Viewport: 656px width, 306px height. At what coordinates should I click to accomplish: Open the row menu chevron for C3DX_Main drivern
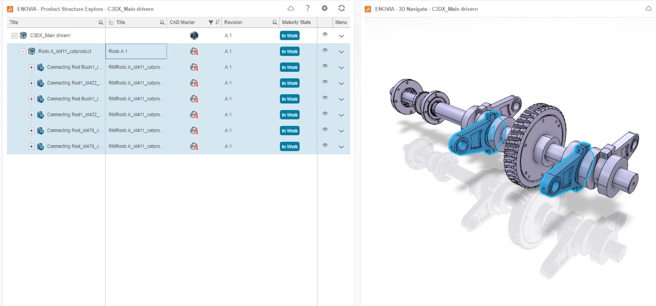pyautogui.click(x=342, y=36)
